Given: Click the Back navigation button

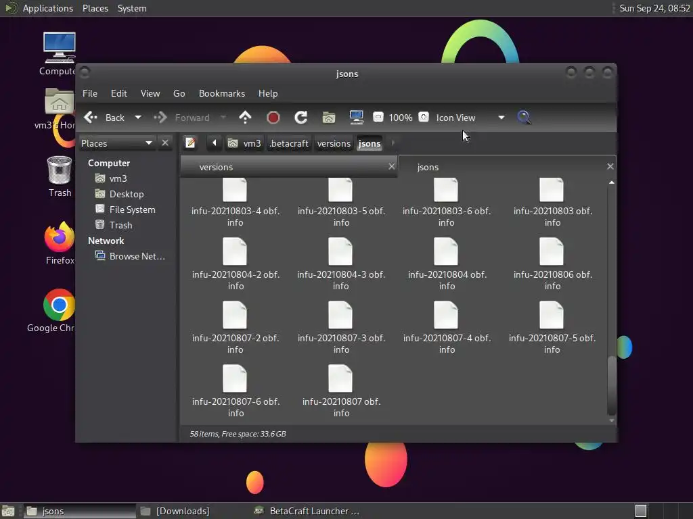Looking at the screenshot, I should click(105, 118).
